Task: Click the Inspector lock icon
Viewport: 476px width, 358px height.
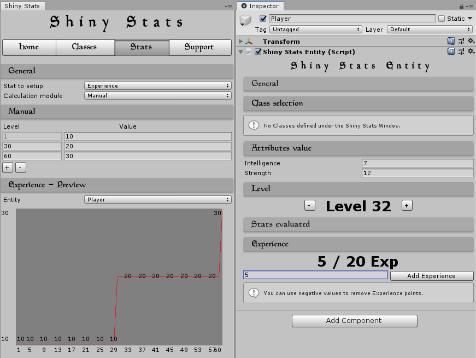Action: 462,6
